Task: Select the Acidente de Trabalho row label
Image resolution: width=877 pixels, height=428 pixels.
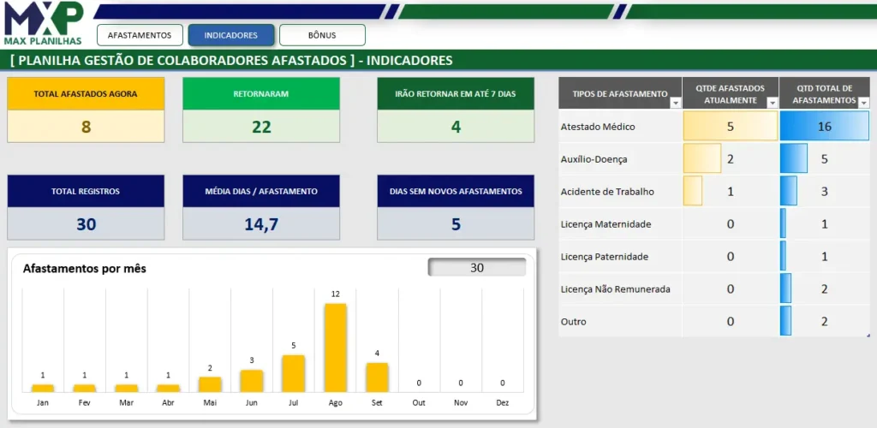Action: 607,192
